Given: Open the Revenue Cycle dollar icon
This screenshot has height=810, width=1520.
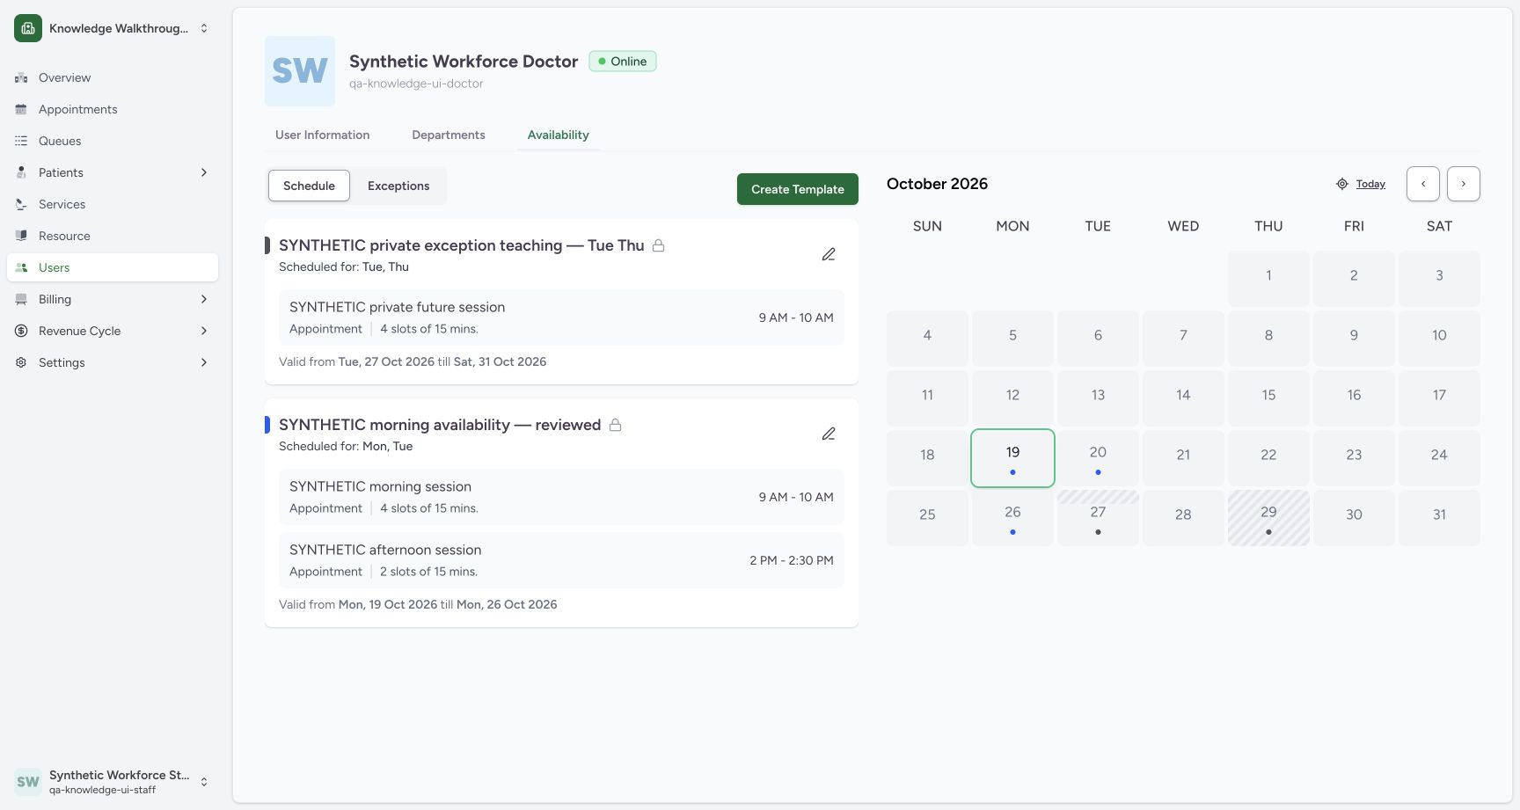Looking at the screenshot, I should (21, 331).
